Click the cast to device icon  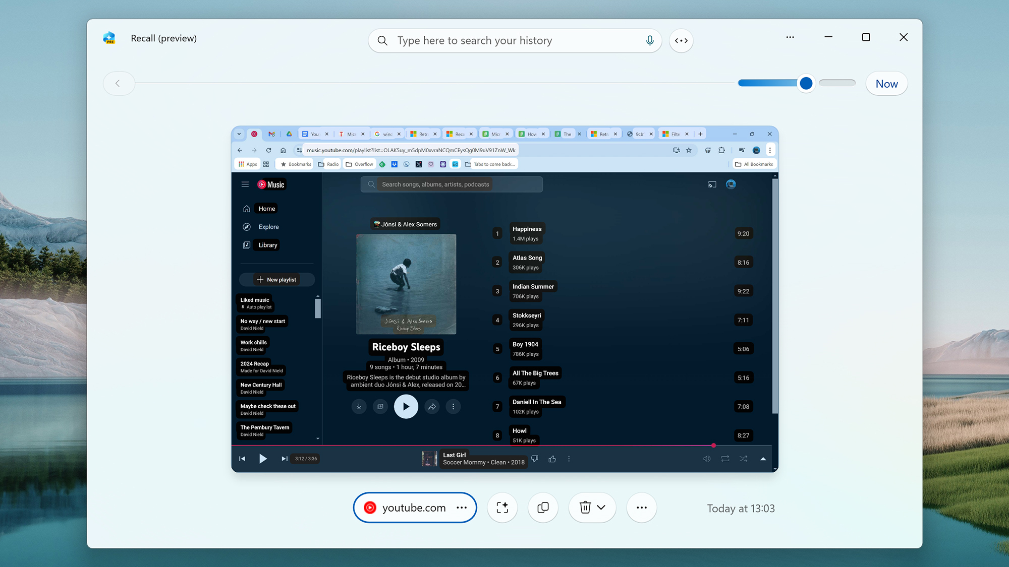[712, 184]
